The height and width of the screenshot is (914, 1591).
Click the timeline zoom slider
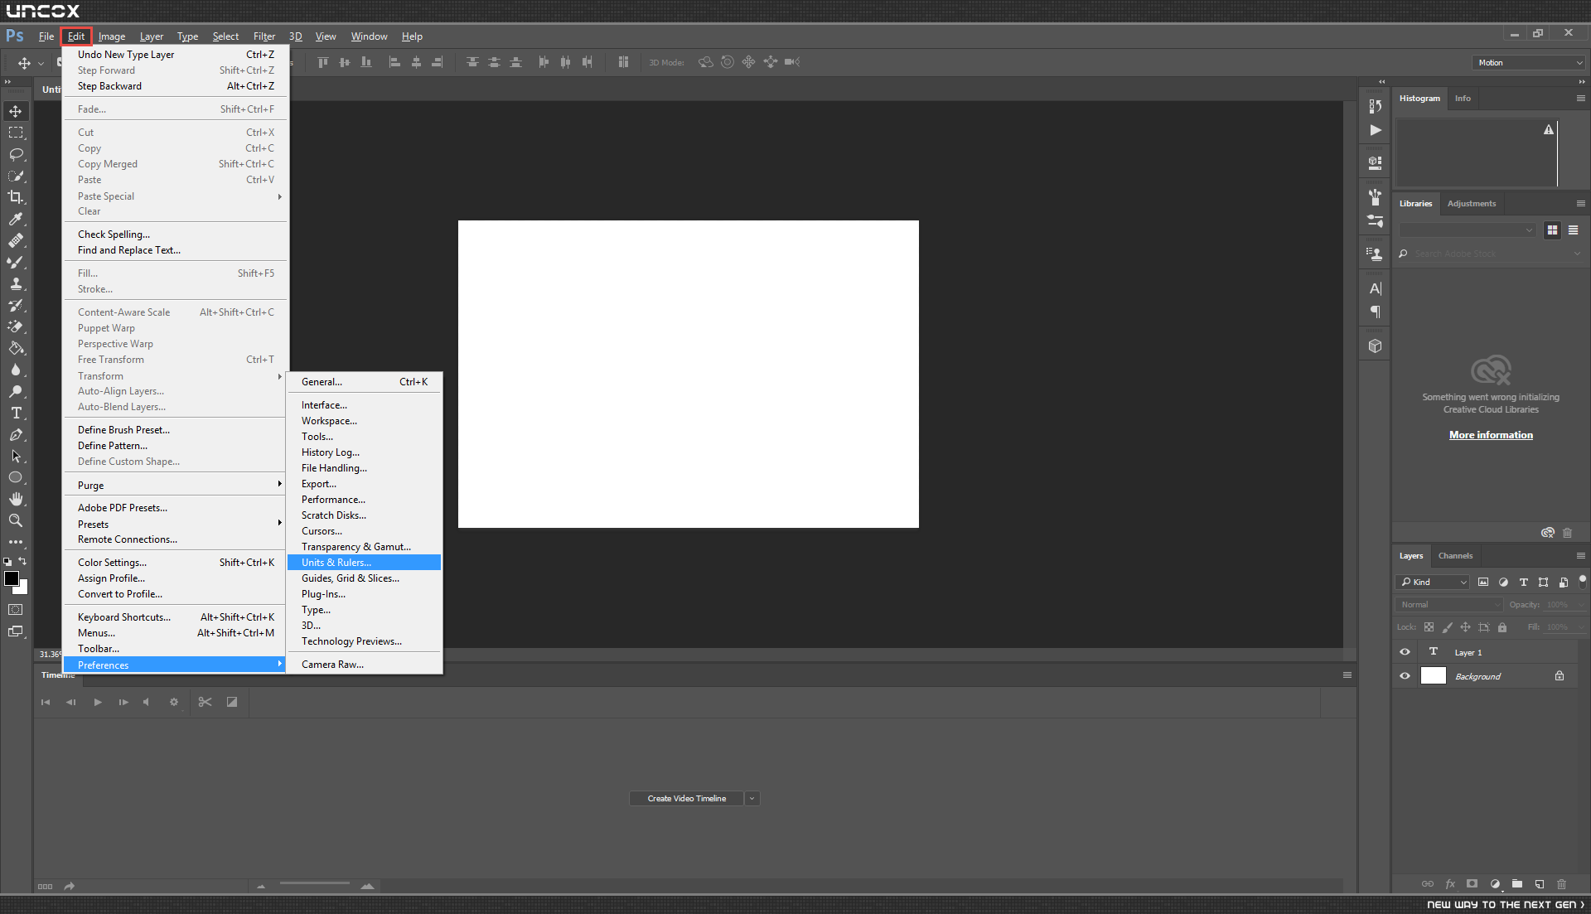pos(315,884)
